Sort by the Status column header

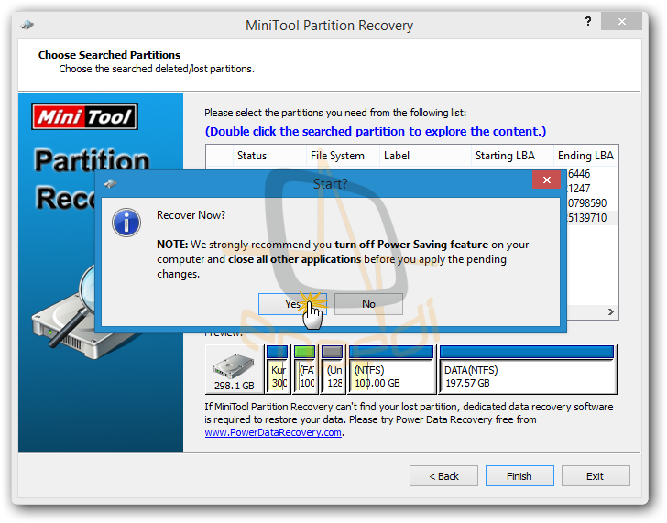coord(269,156)
